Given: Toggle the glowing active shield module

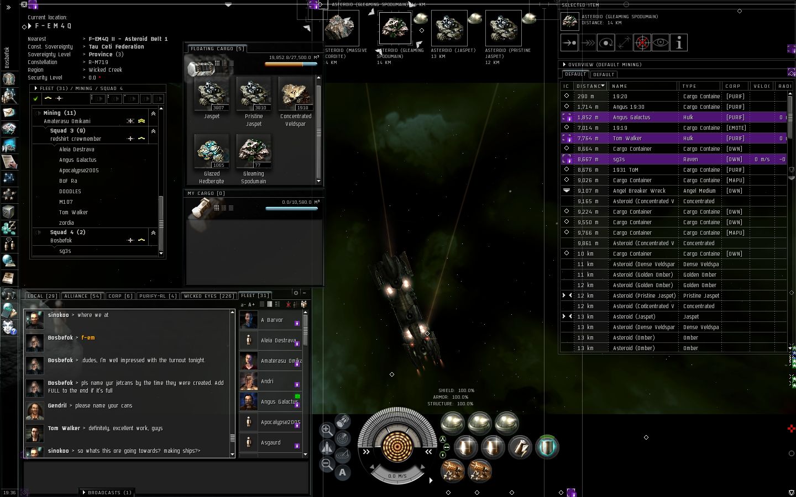Looking at the screenshot, I should [547, 447].
